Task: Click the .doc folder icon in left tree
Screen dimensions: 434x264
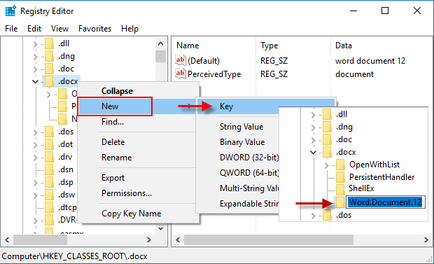Action: 49,69
